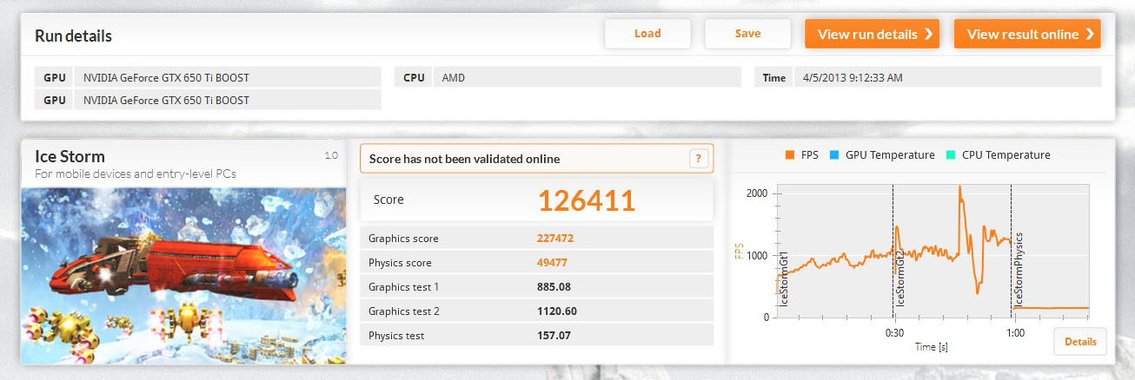
Task: Click the Save button
Action: point(747,34)
